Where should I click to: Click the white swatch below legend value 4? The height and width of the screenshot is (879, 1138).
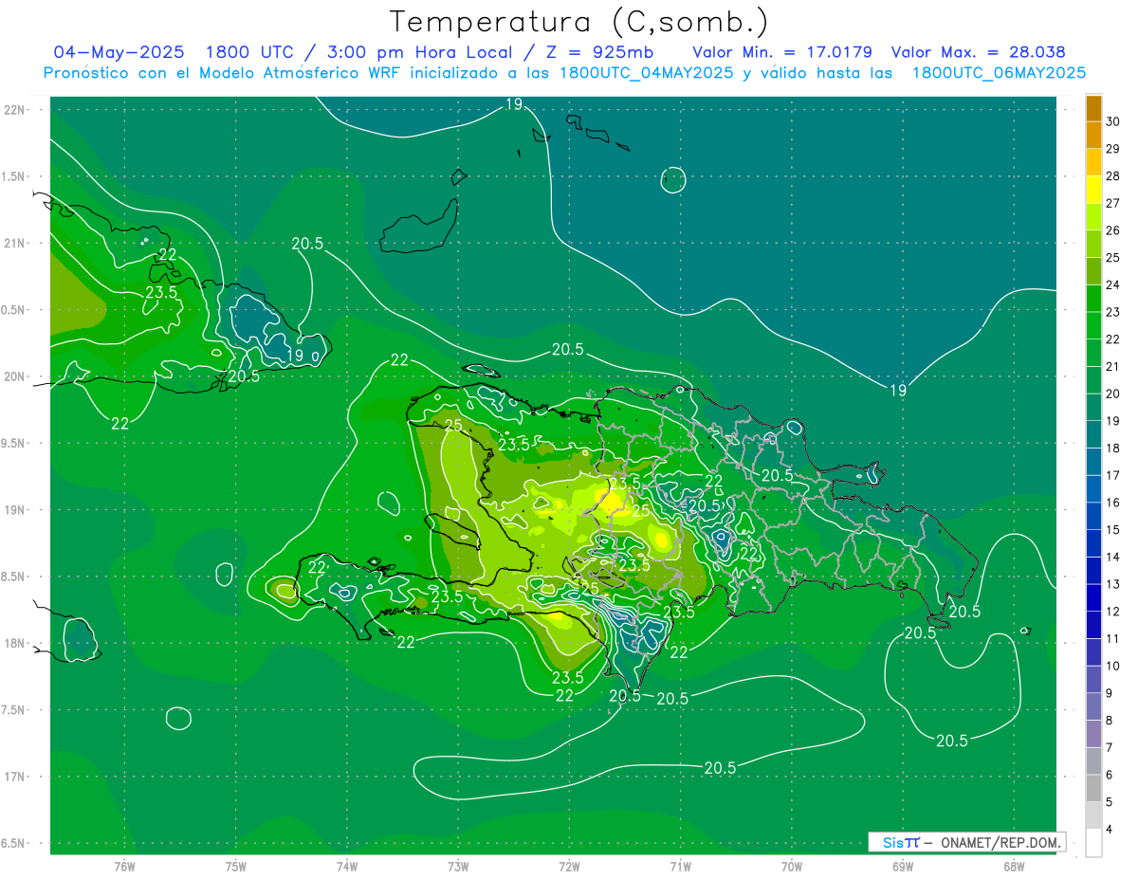click(1093, 843)
